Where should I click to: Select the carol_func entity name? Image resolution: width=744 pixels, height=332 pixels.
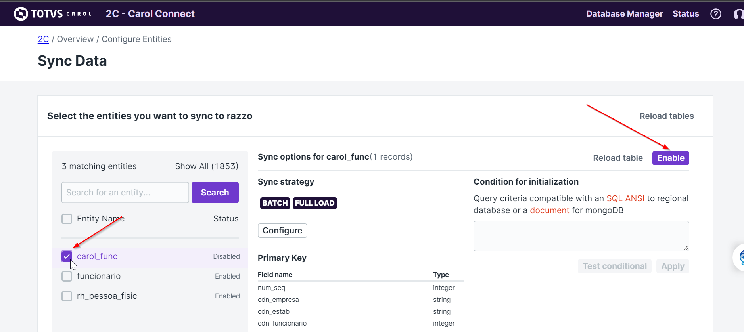[x=97, y=256]
